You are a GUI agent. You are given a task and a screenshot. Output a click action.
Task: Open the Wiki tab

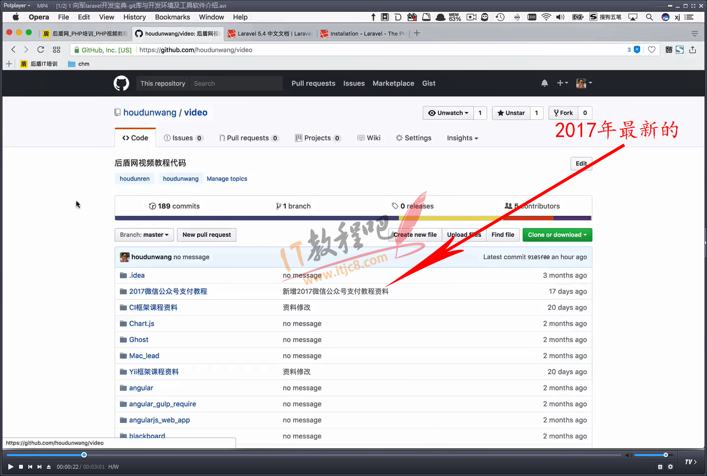[369, 138]
